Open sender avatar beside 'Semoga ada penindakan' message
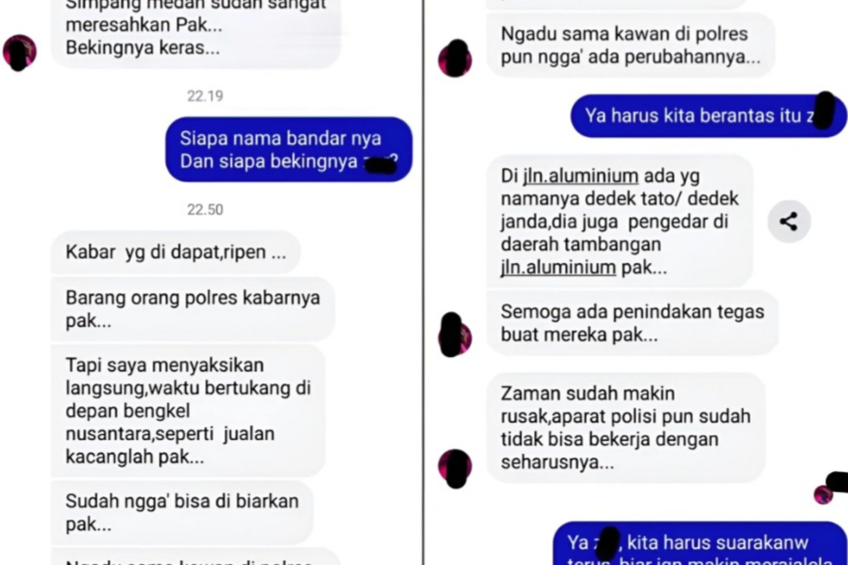 pos(455,336)
